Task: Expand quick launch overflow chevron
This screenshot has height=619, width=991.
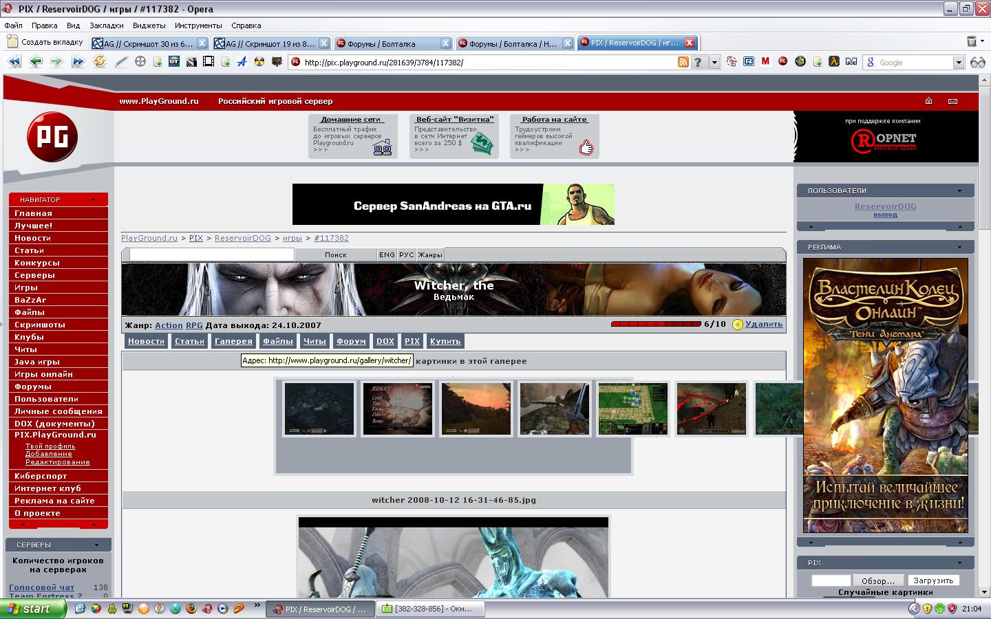Action: 257,606
